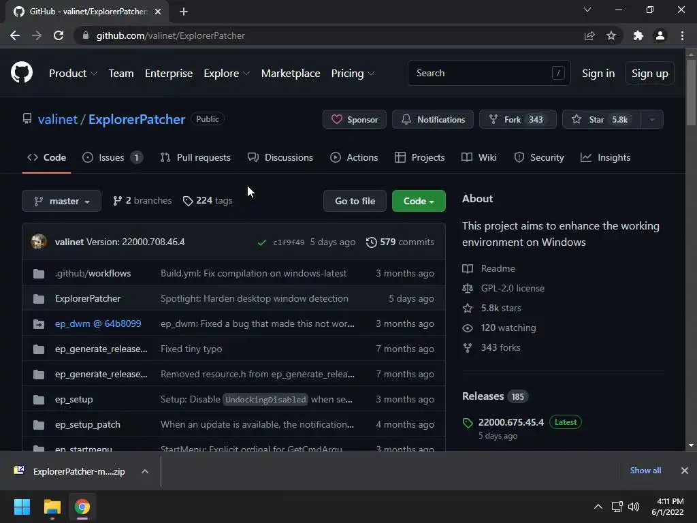Click the Sign up button
Image resolution: width=697 pixels, height=523 pixels.
(650, 74)
